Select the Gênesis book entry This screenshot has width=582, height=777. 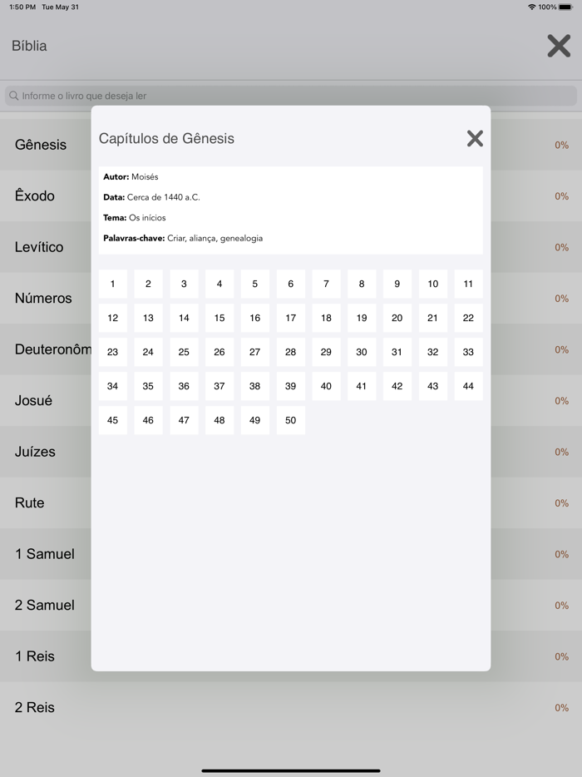pos(40,145)
